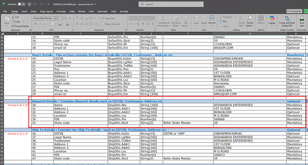Select cell GSTIN or 'URP'
The width and height of the screenshot is (308, 165).
click(x=188, y=134)
